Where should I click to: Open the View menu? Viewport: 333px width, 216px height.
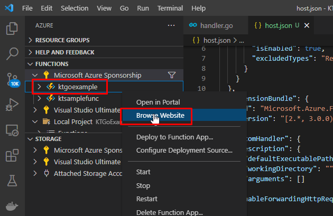(104, 8)
